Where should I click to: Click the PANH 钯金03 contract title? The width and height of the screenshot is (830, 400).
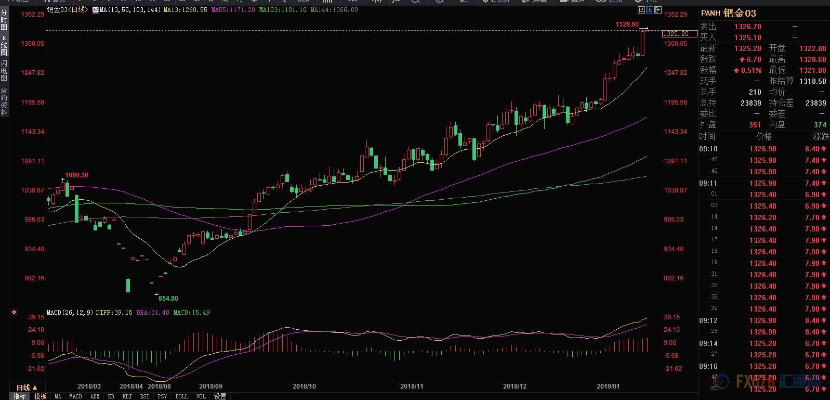tap(728, 14)
